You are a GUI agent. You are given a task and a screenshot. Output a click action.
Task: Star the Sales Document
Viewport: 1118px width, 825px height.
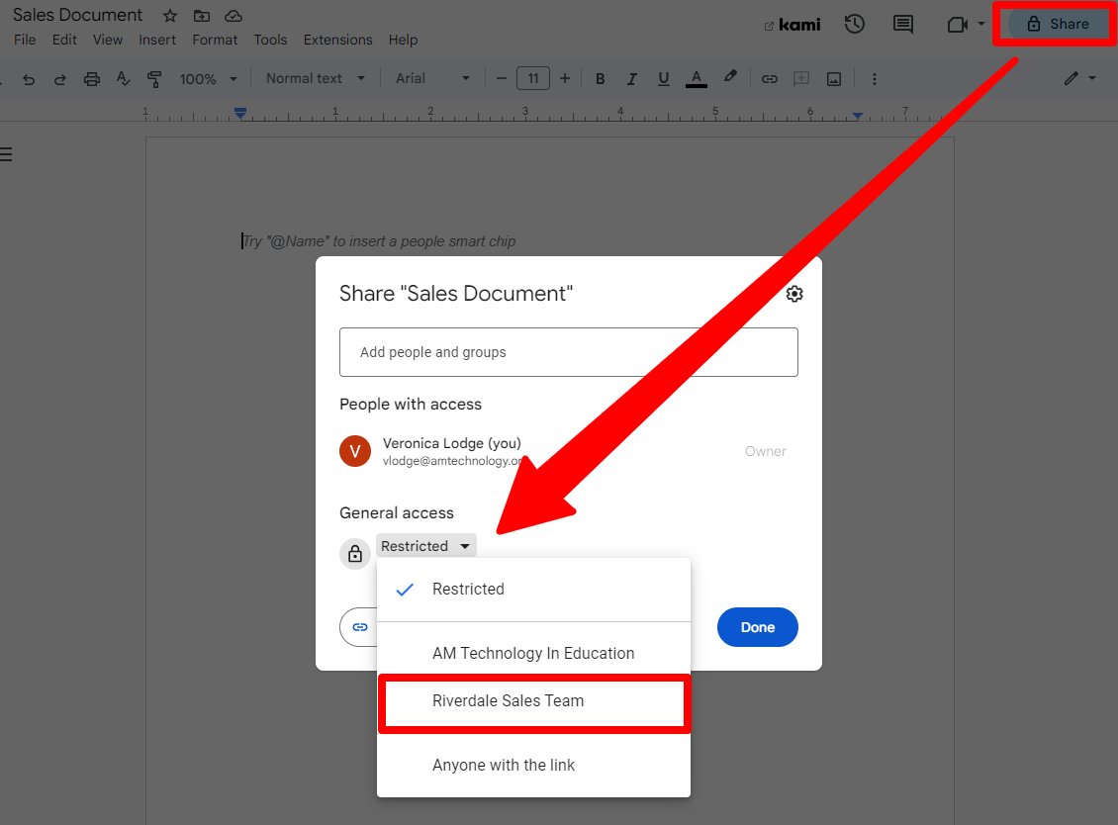point(170,15)
